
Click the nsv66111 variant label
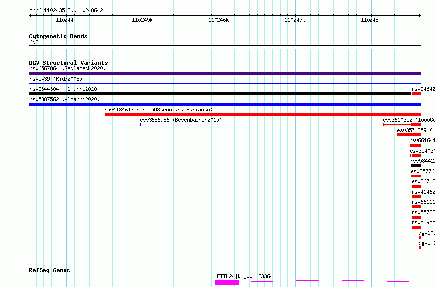point(423,202)
